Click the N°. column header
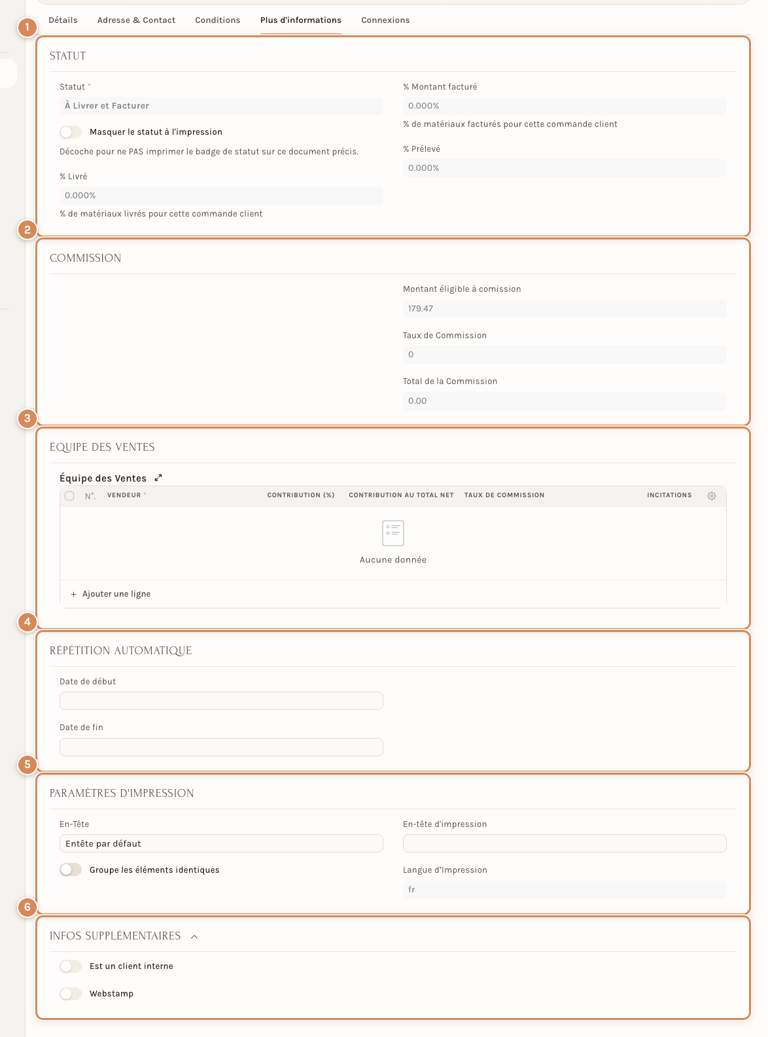This screenshot has height=1037, width=768. (90, 496)
